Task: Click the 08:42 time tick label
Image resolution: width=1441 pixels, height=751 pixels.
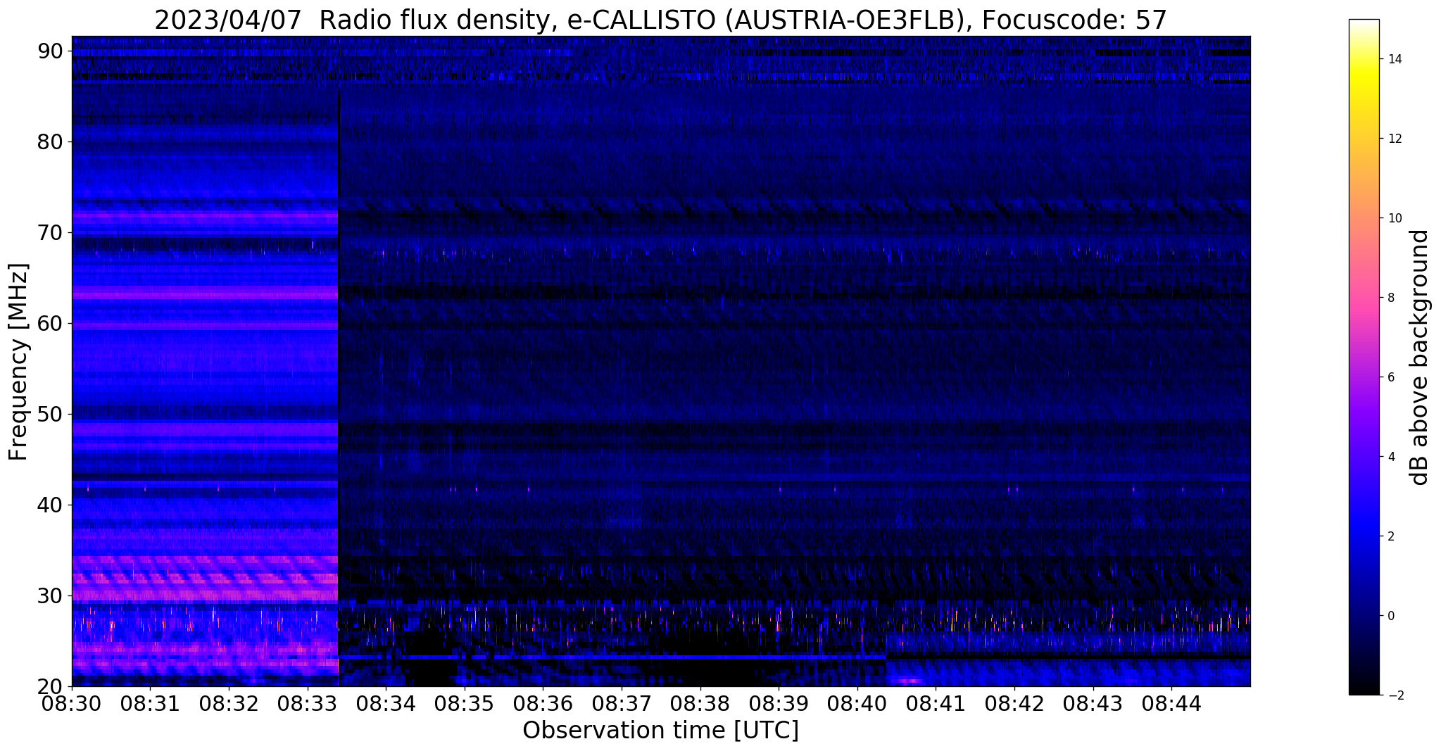Action: point(1014,703)
